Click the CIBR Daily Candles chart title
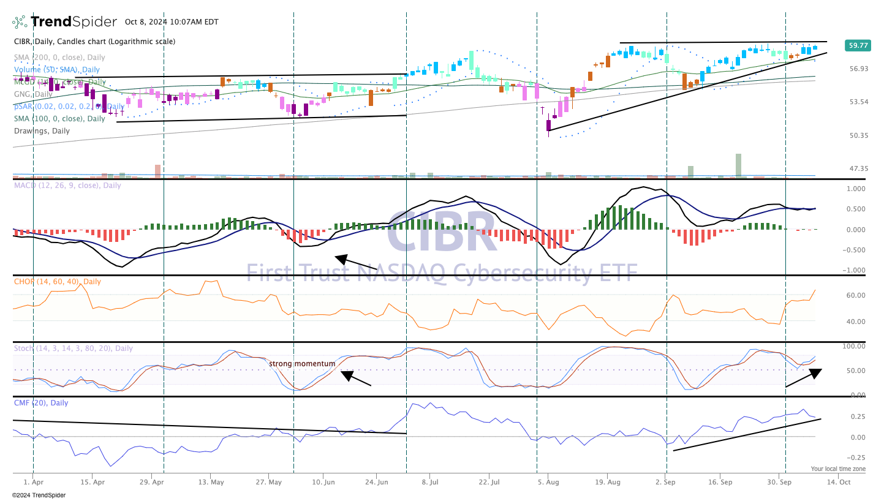This screenshot has width=884, height=501. (94, 42)
